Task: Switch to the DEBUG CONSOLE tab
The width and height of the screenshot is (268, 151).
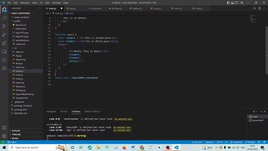Action: (x=92, y=112)
